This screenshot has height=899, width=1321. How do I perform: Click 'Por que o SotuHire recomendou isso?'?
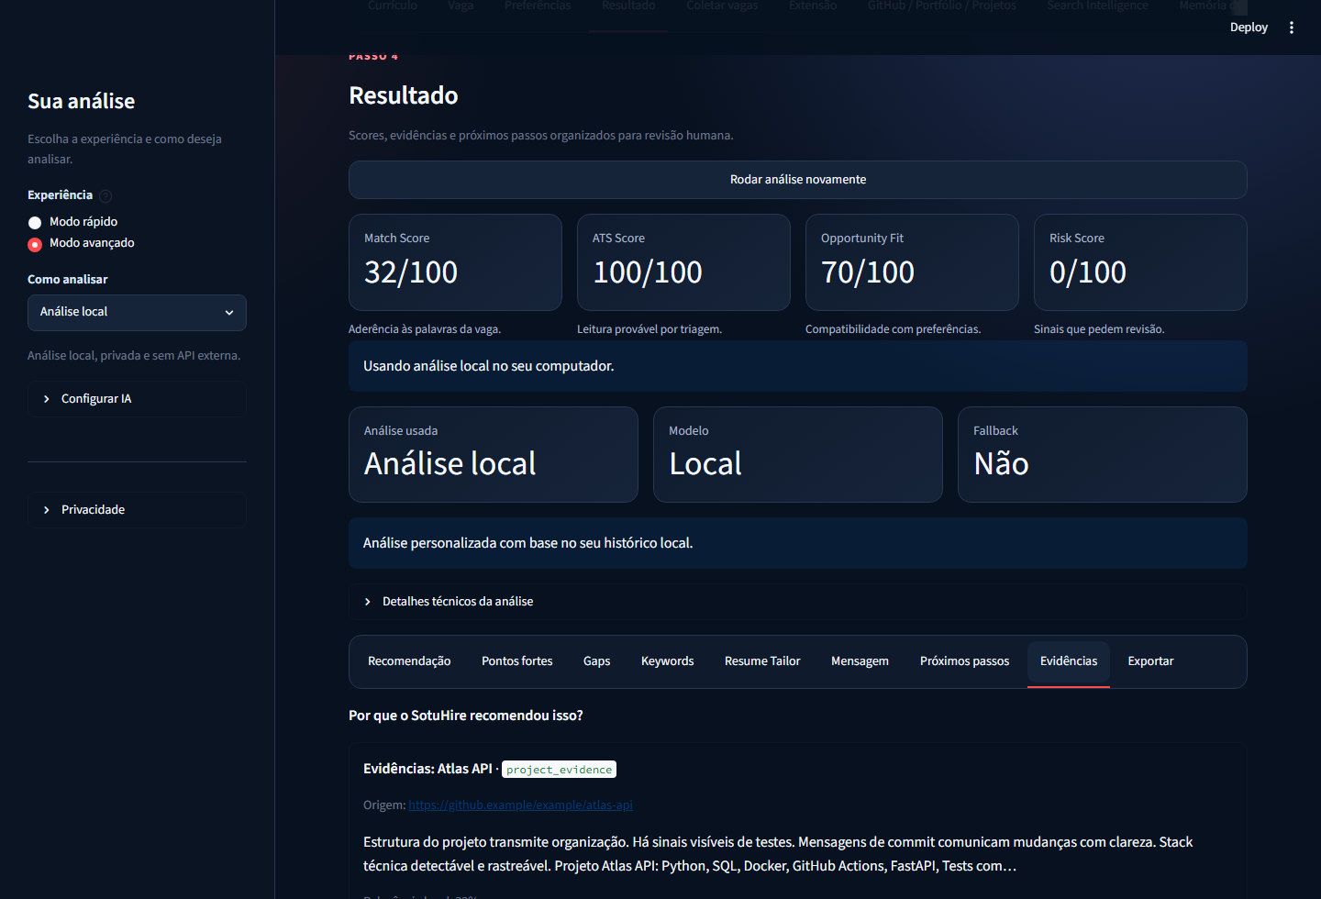466,716
